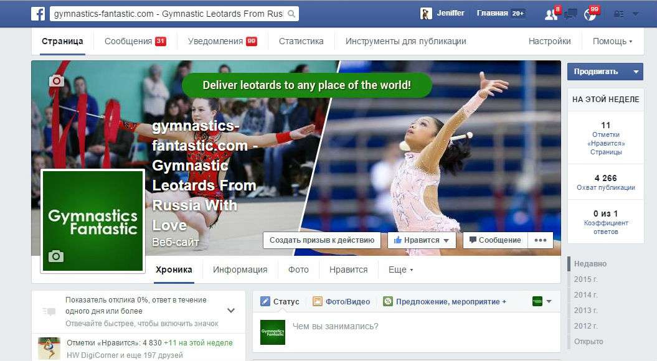
Task: Click camera icon on cover photo
Action: click(57, 80)
